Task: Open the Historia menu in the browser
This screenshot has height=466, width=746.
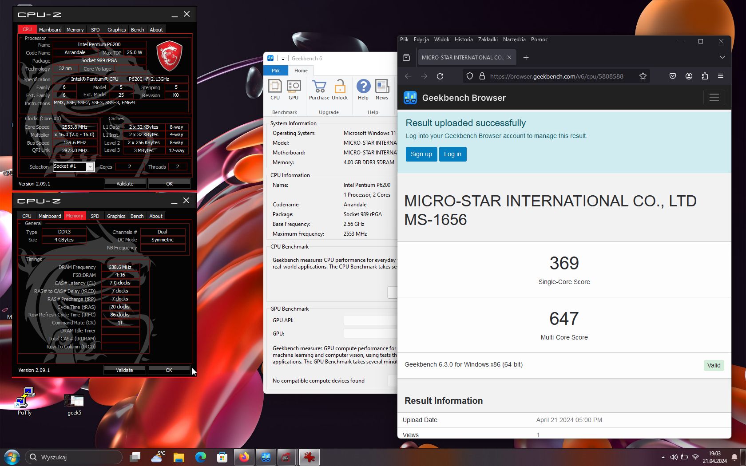Action: tap(464, 39)
